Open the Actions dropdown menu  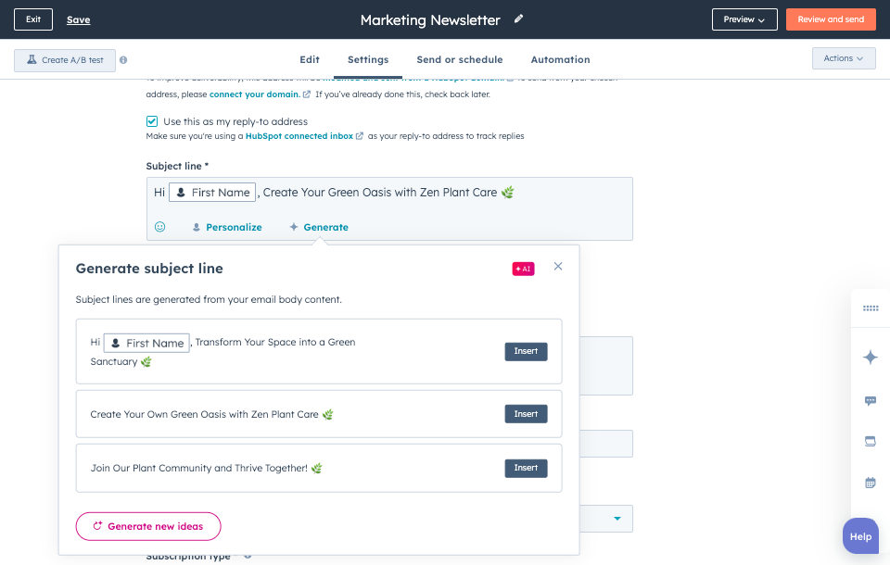(x=843, y=58)
